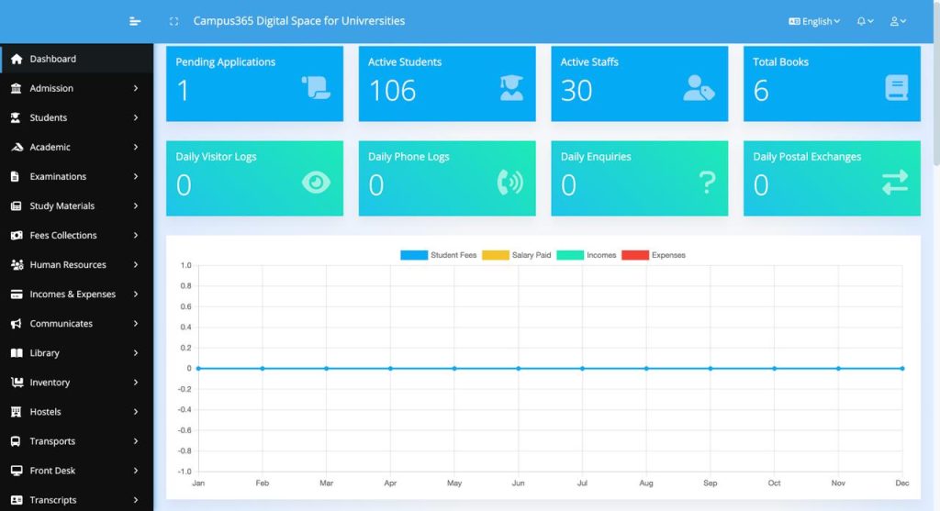Screen dimensions: 940x511
Task: Open the Pending Applications card label
Action: (226, 61)
